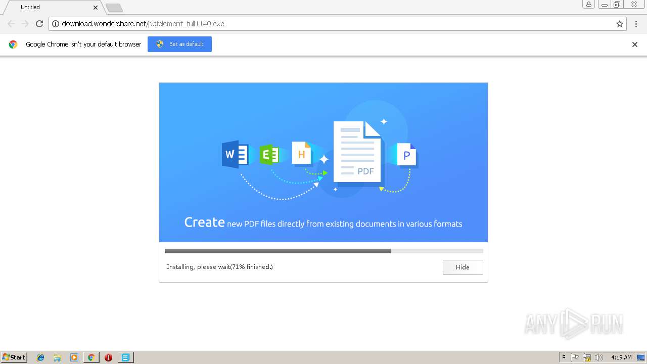Click the Create new PDF files text

click(323, 222)
